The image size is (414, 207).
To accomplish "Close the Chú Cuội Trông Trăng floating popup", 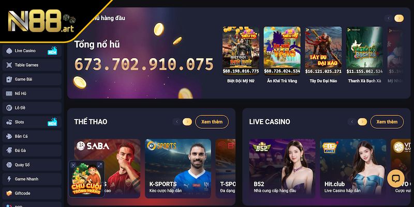I will (73, 165).
